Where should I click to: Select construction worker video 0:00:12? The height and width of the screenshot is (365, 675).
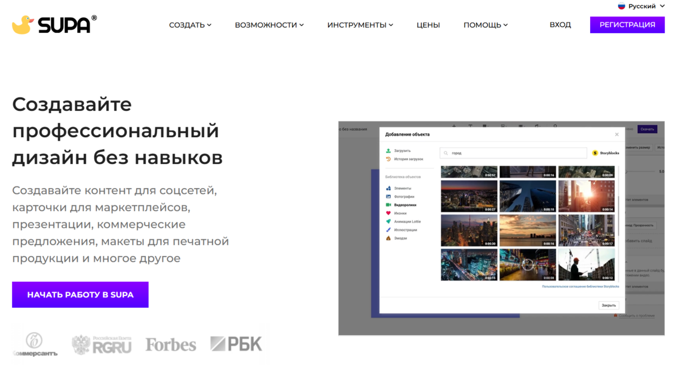coord(587,265)
